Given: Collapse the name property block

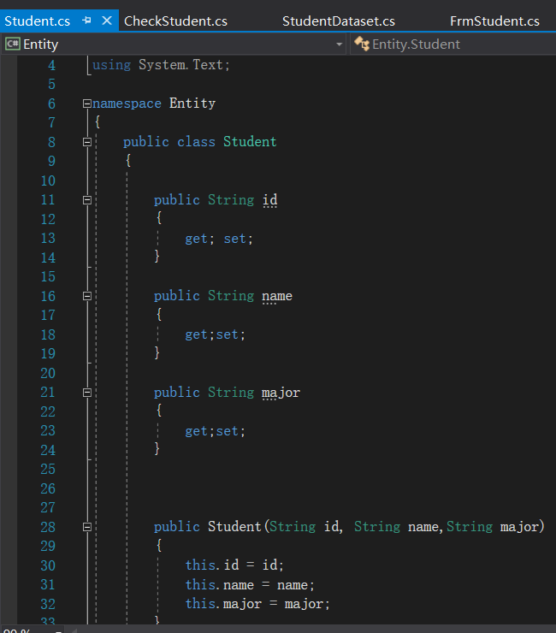Looking at the screenshot, I should tap(86, 296).
